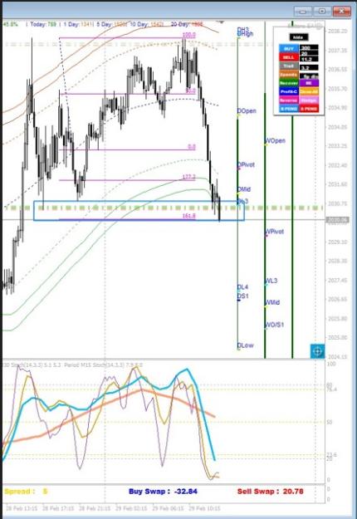
Task: Click the DS1 level label
Action: [x=243, y=296]
